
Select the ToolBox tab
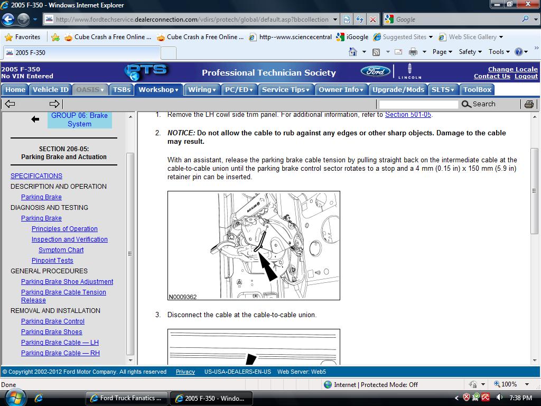pyautogui.click(x=477, y=90)
